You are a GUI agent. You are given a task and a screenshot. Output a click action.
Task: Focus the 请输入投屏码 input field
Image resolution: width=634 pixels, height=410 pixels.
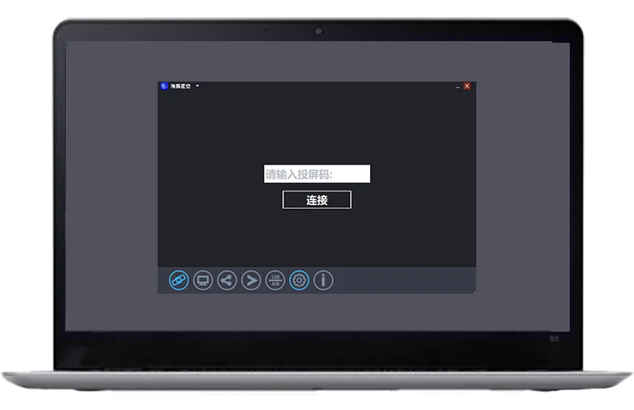(x=317, y=173)
